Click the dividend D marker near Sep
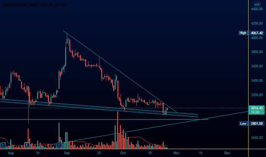Viewport: 266px width, 157px height. click(x=59, y=145)
